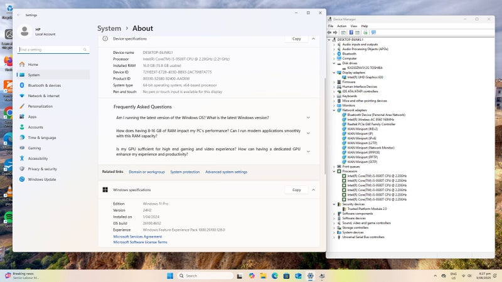
Task: Open Windows Start menu
Action: [x=170, y=276]
